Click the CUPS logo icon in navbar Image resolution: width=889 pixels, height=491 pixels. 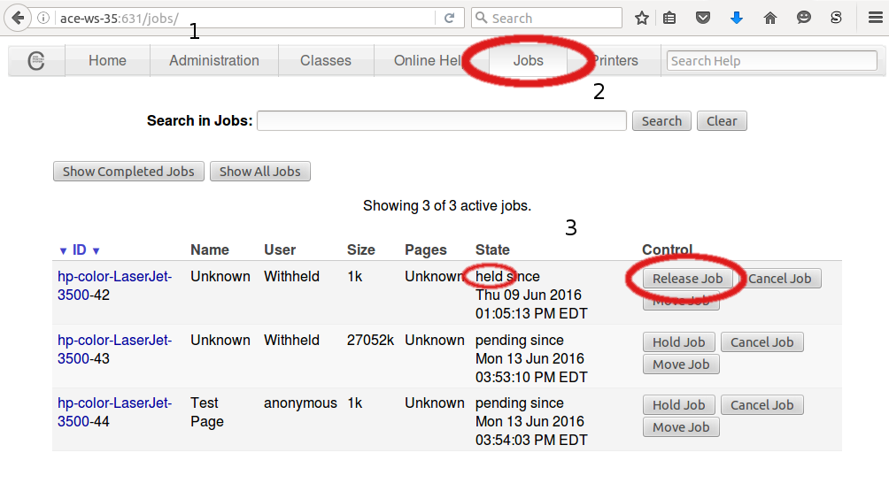click(x=36, y=61)
